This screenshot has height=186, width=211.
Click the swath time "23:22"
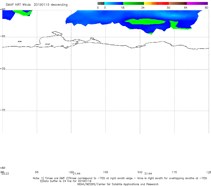pyautogui.click(x=5, y=174)
